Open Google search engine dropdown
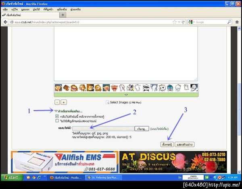Viewport: 242px width, 189px height. point(191,22)
